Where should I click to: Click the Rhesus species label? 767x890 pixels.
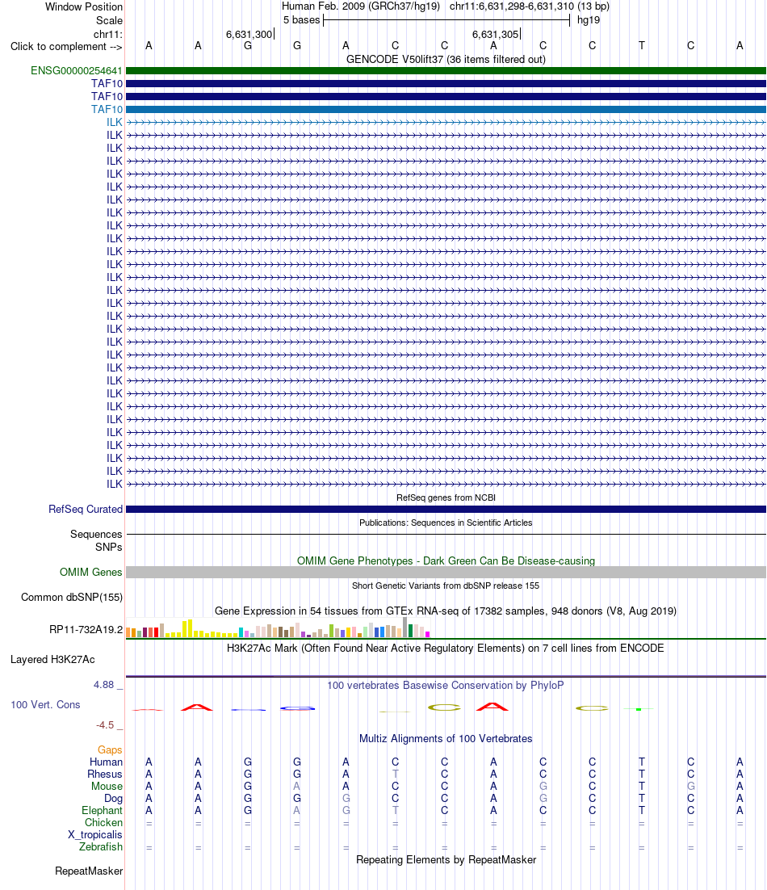[x=105, y=775]
